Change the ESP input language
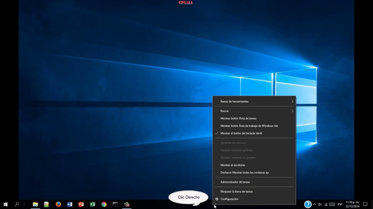Viewport: 373px width, 209px height. 340,204
